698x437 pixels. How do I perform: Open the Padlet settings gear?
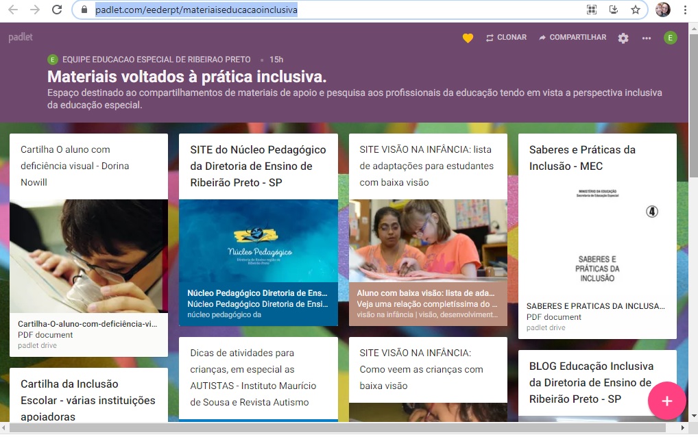pos(623,38)
